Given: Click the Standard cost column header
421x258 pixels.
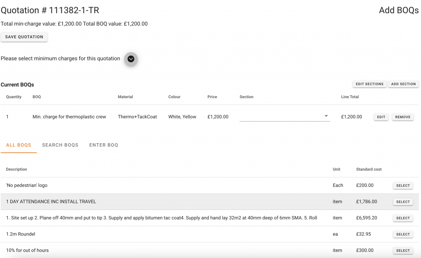Looking at the screenshot, I should click(x=369, y=169).
